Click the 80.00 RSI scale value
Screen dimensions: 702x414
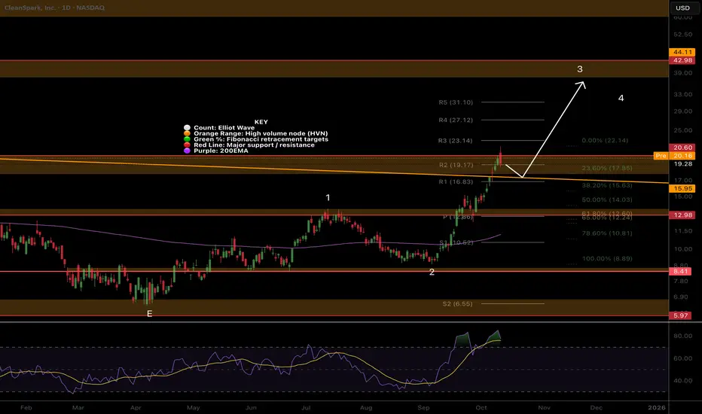tap(682, 336)
